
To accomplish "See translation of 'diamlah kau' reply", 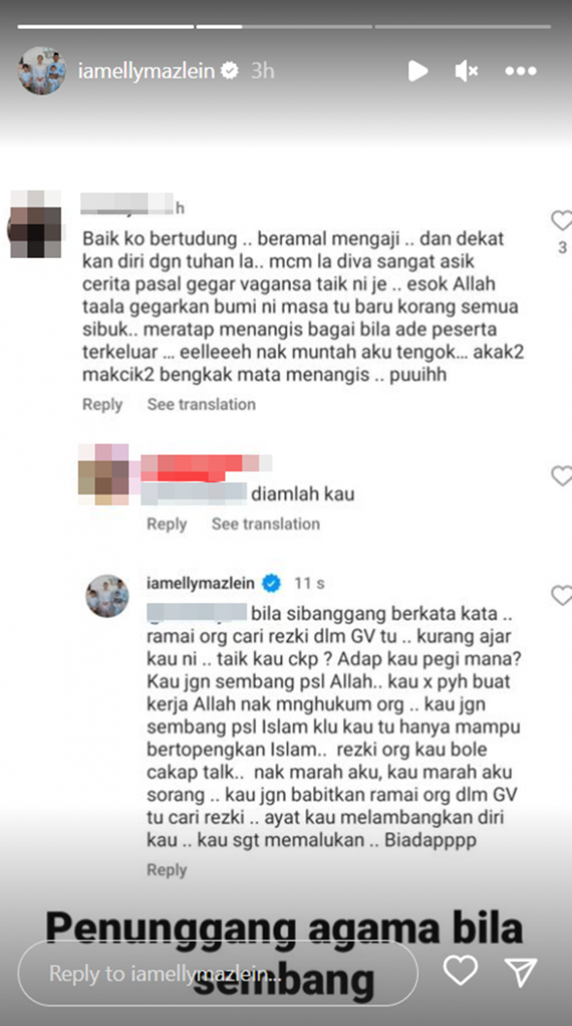I will [x=265, y=524].
